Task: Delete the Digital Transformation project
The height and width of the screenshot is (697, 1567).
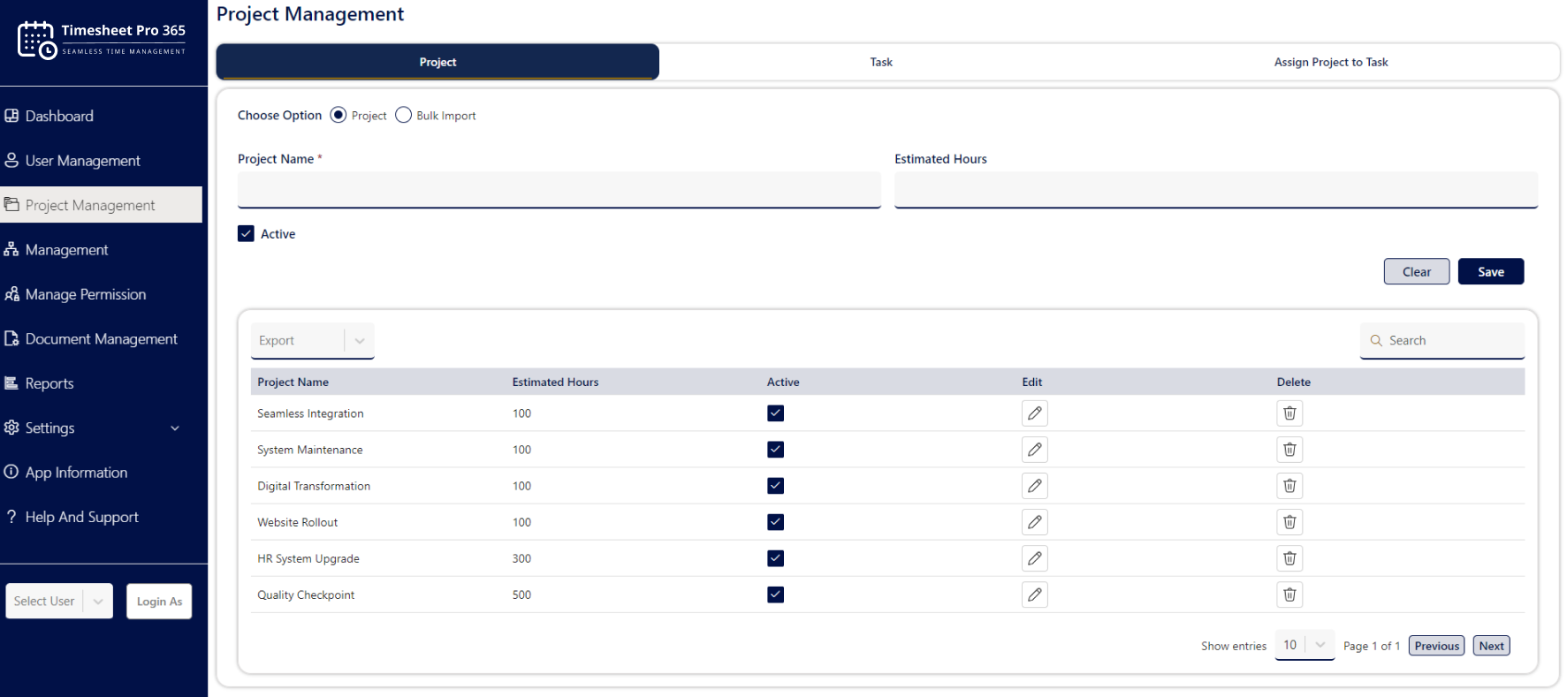Action: pos(1289,485)
